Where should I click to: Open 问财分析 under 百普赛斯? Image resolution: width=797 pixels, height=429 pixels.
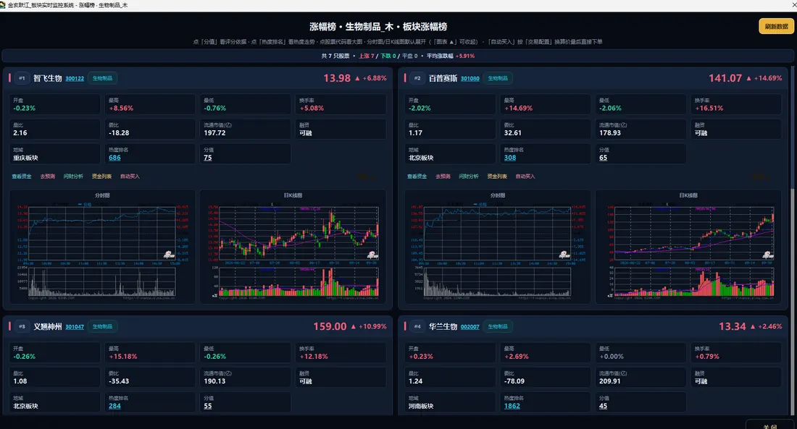pyautogui.click(x=469, y=177)
